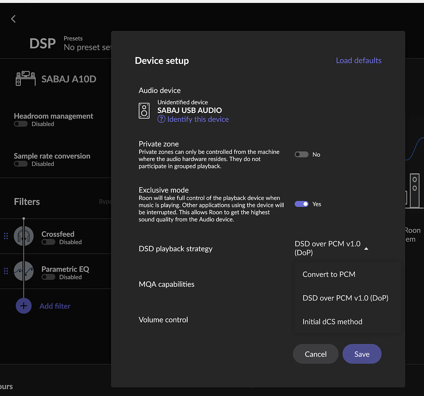Image resolution: width=424 pixels, height=396 pixels.
Task: Click Load defaults link
Action: point(359,60)
